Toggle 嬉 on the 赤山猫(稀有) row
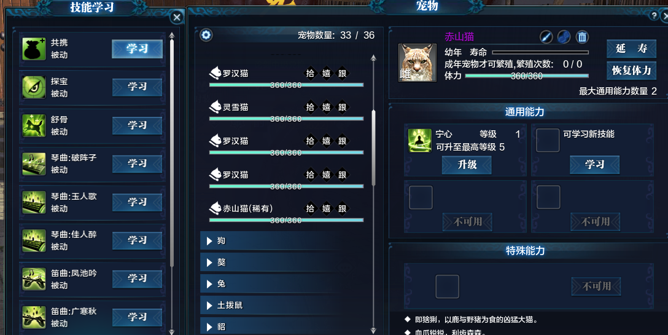The height and width of the screenshot is (335, 668). (x=327, y=208)
